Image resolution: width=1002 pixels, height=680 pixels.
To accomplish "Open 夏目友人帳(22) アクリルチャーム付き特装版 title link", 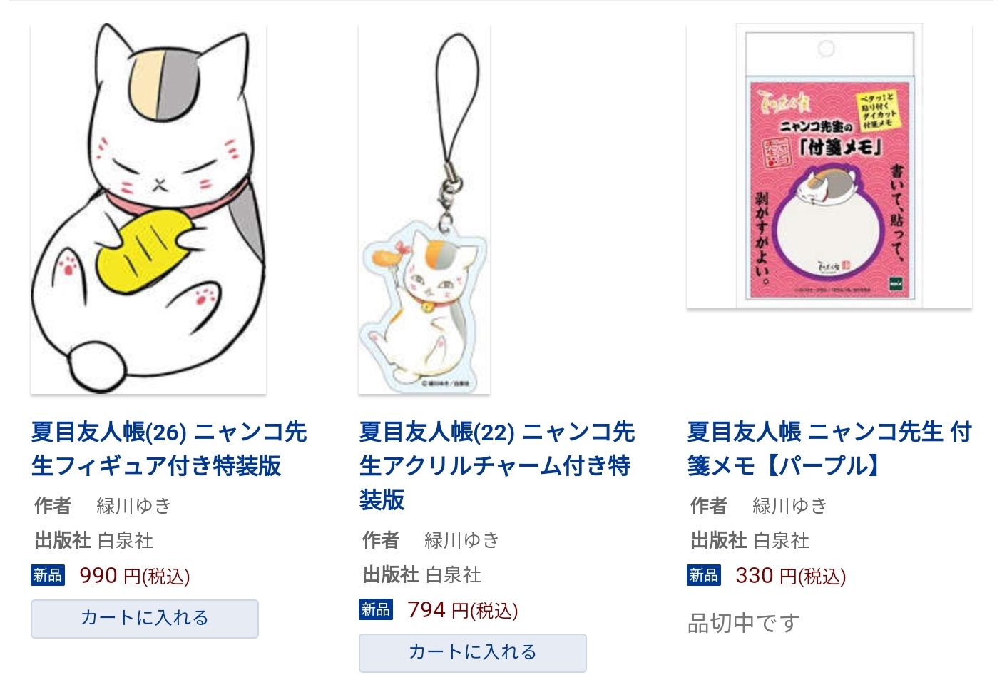I will (497, 466).
